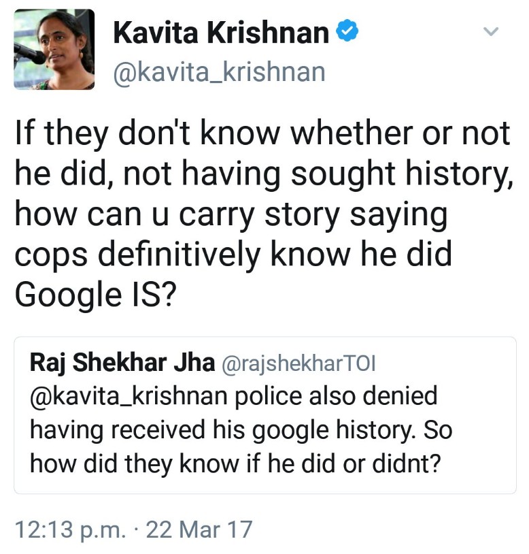Click the line 'how did they know if he did or didnt?'
The image size is (529, 554).
[235, 464]
